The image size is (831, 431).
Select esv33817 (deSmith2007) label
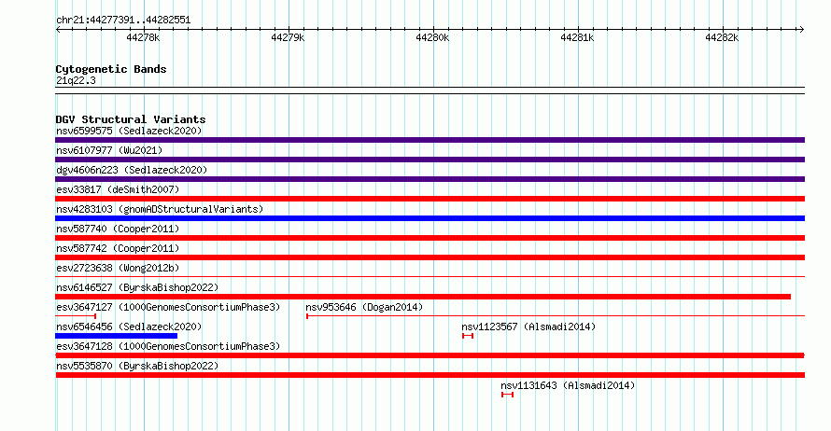118,189
